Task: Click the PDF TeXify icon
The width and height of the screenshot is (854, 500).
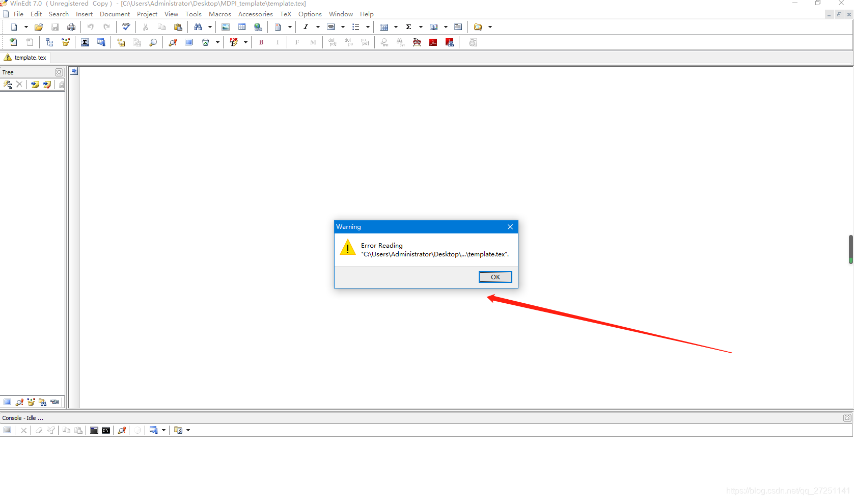Action: 234,42
